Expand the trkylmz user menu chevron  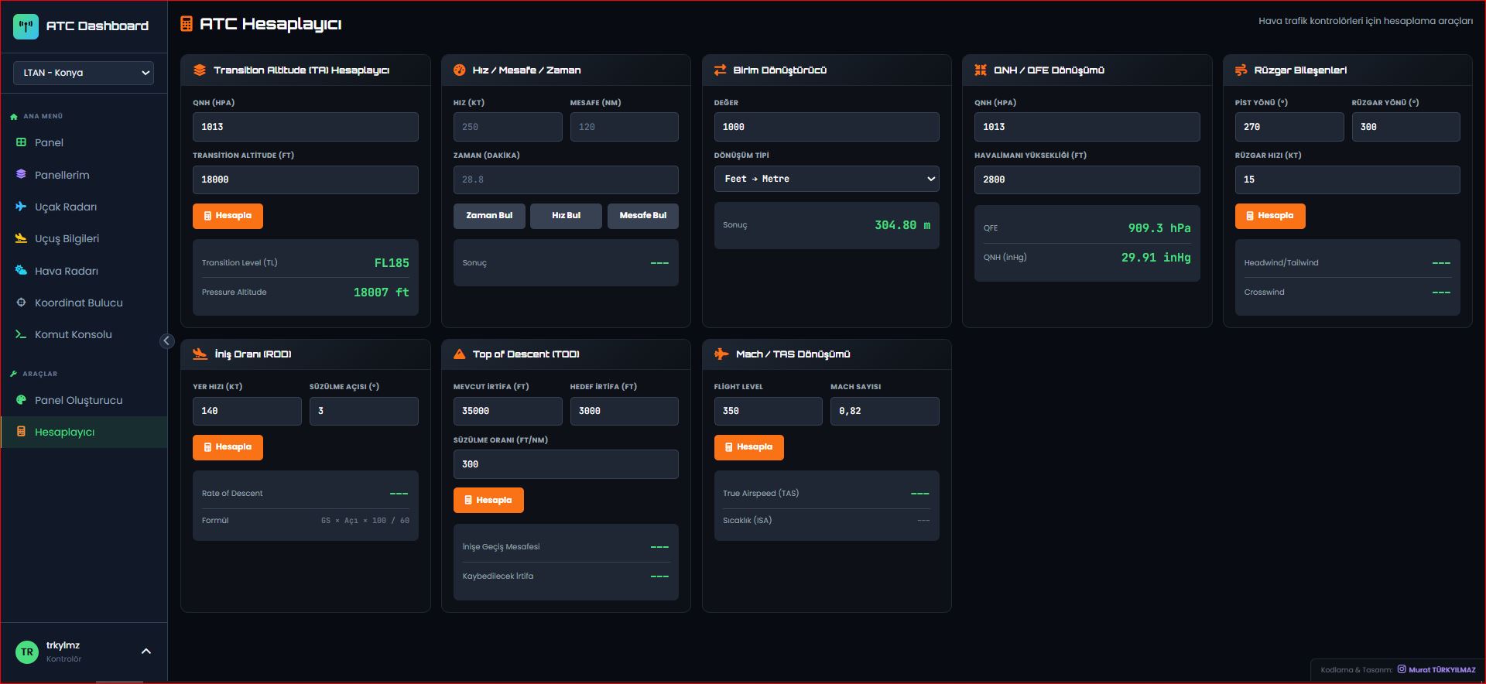(x=146, y=652)
